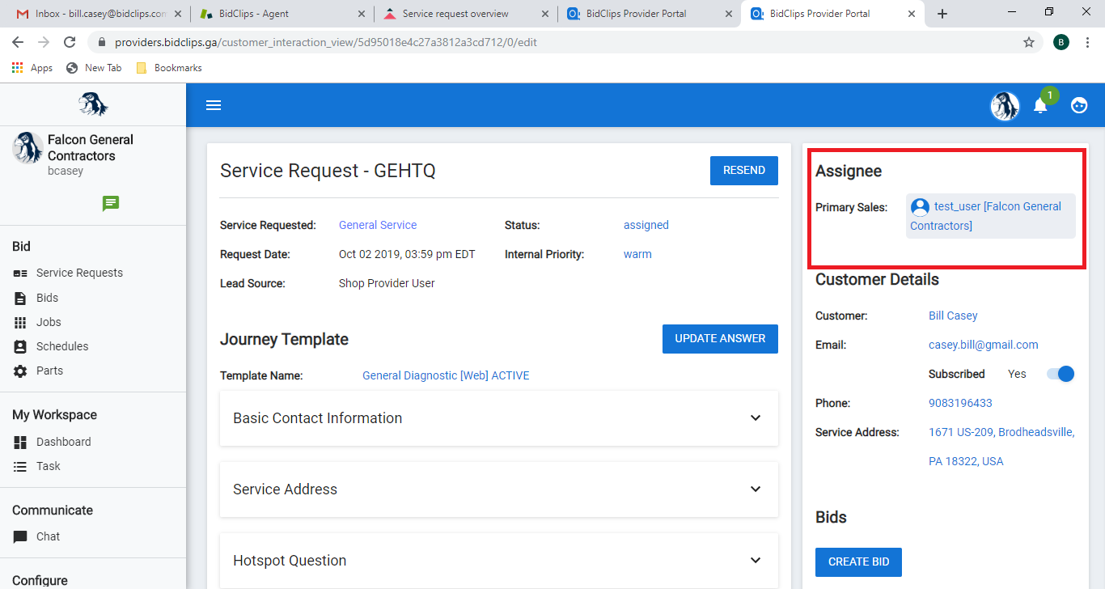This screenshot has width=1105, height=589.
Task: Open Jobs in sidebar menu
Action: click(x=49, y=322)
